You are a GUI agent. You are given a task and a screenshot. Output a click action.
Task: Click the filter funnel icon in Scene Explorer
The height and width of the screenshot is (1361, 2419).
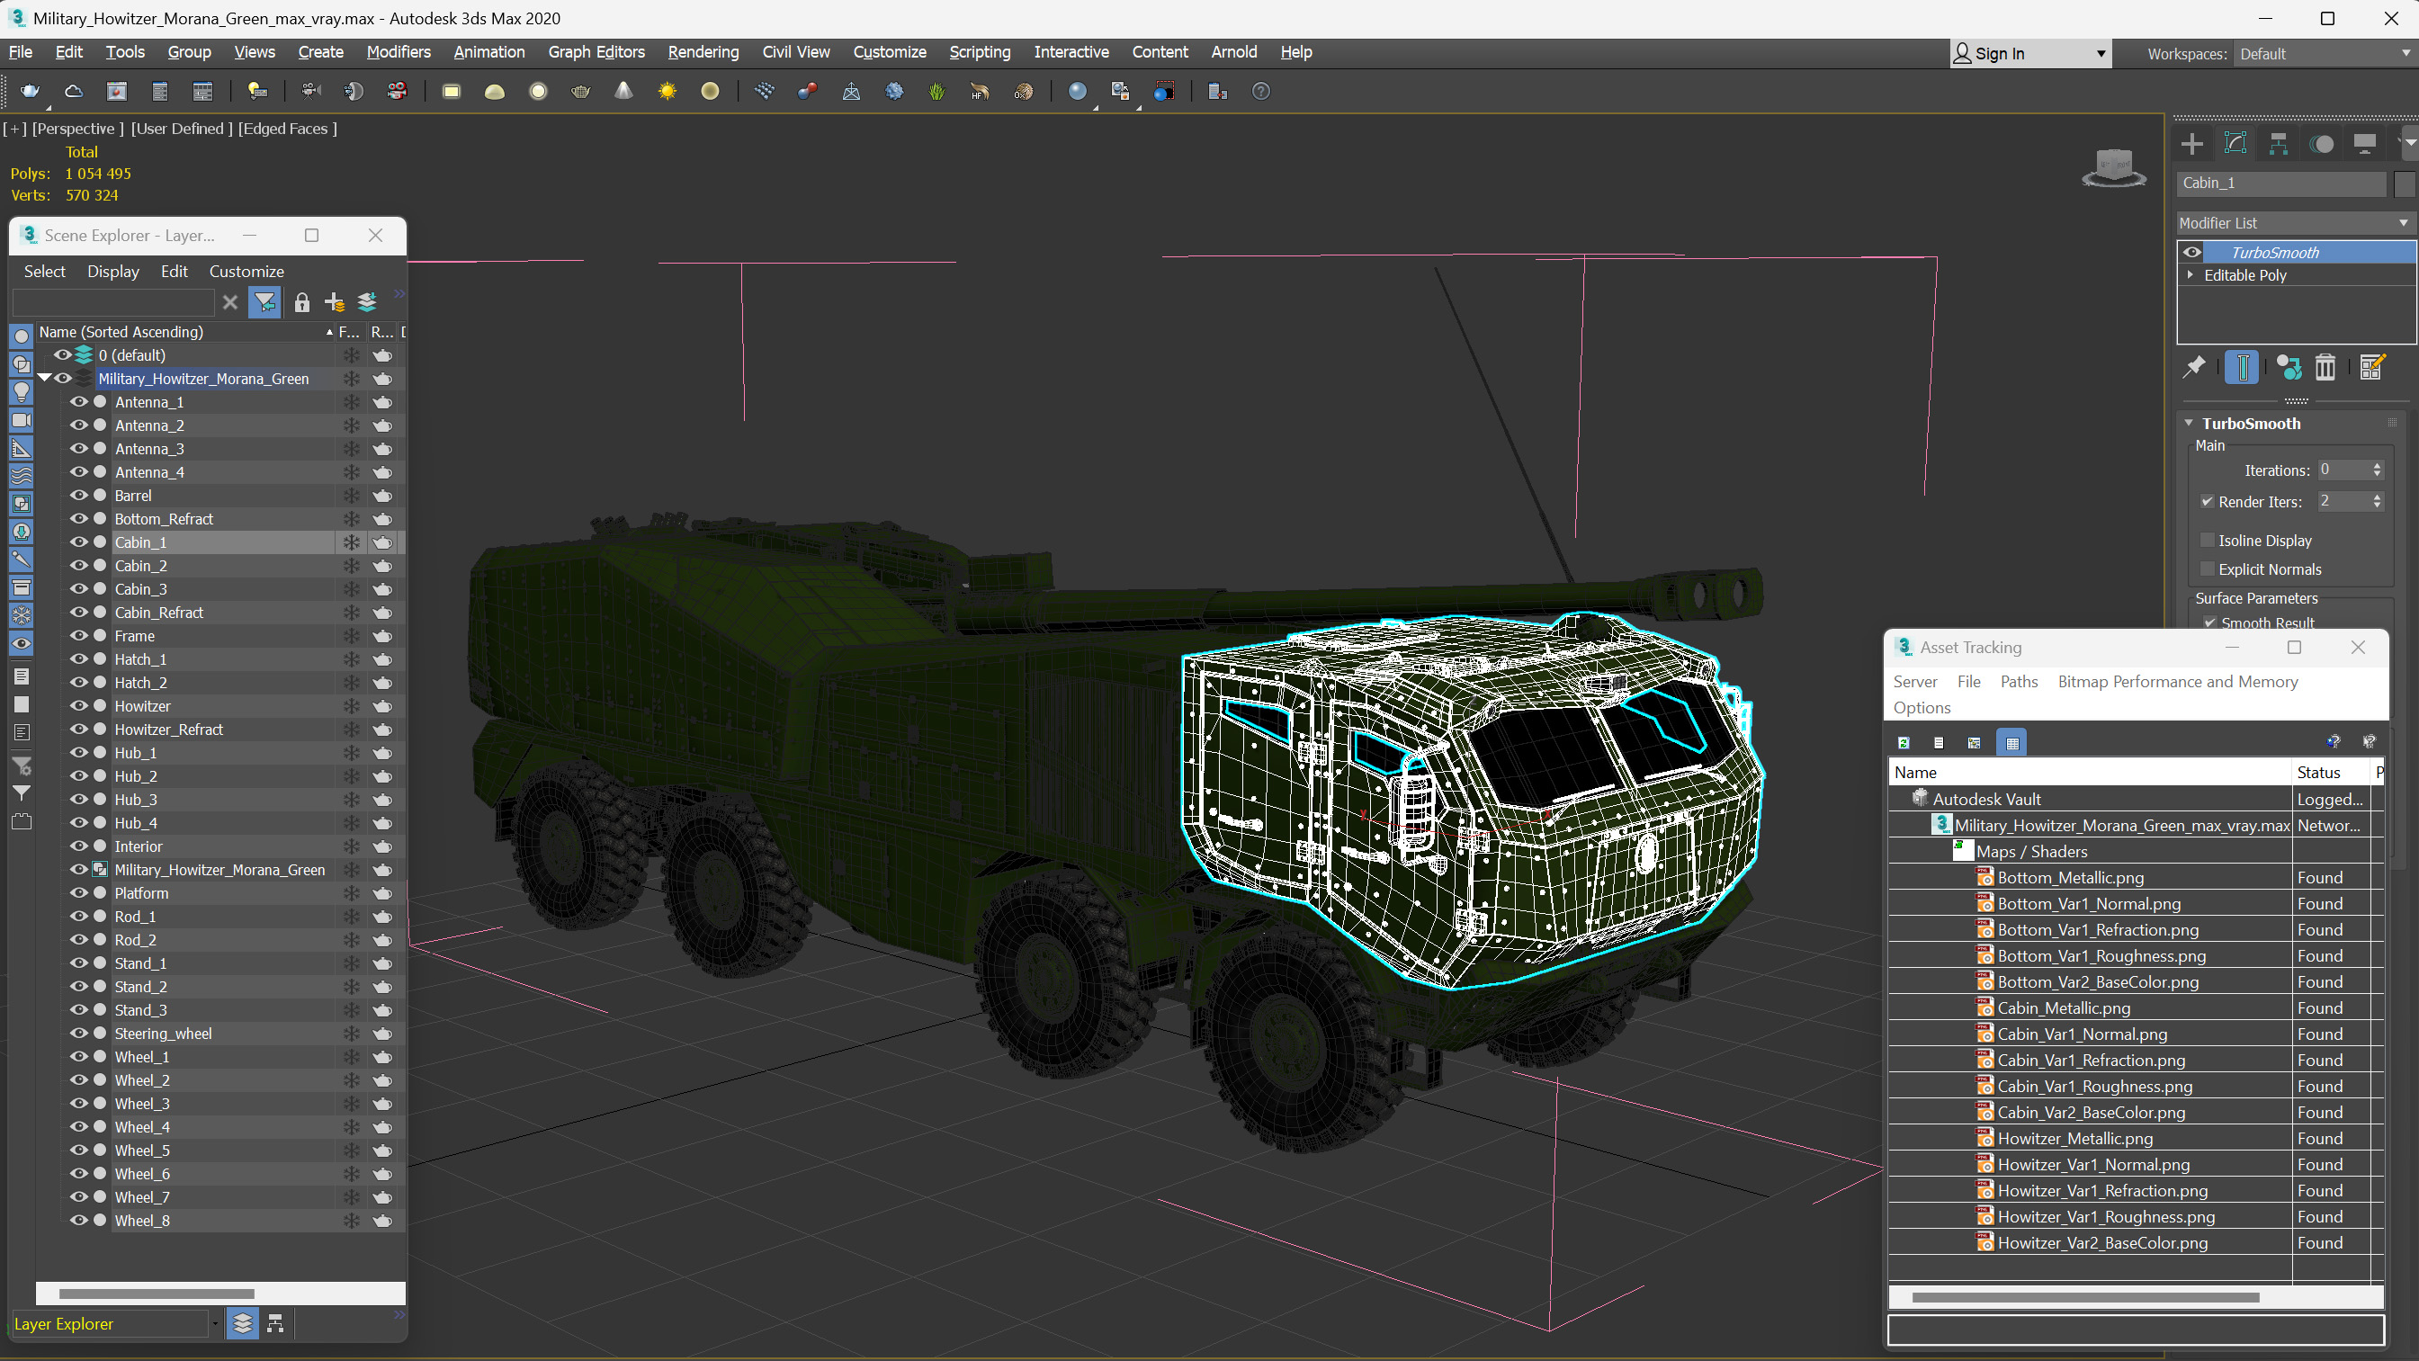(264, 301)
